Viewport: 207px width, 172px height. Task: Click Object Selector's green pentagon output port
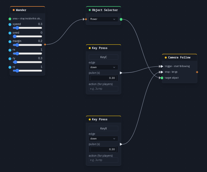121,19
